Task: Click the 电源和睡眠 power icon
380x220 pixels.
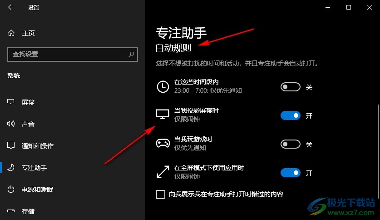Action: coord(10,189)
